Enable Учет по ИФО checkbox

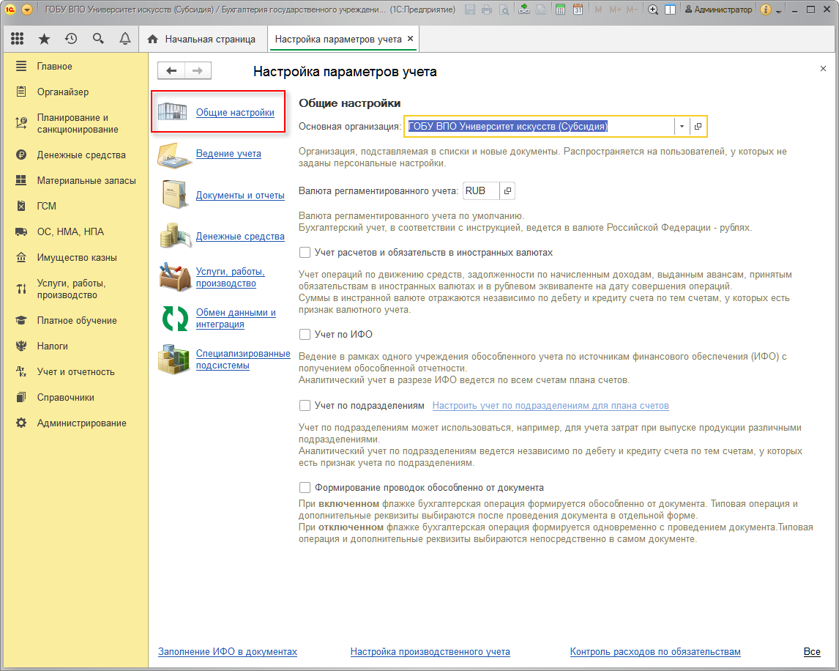(305, 334)
